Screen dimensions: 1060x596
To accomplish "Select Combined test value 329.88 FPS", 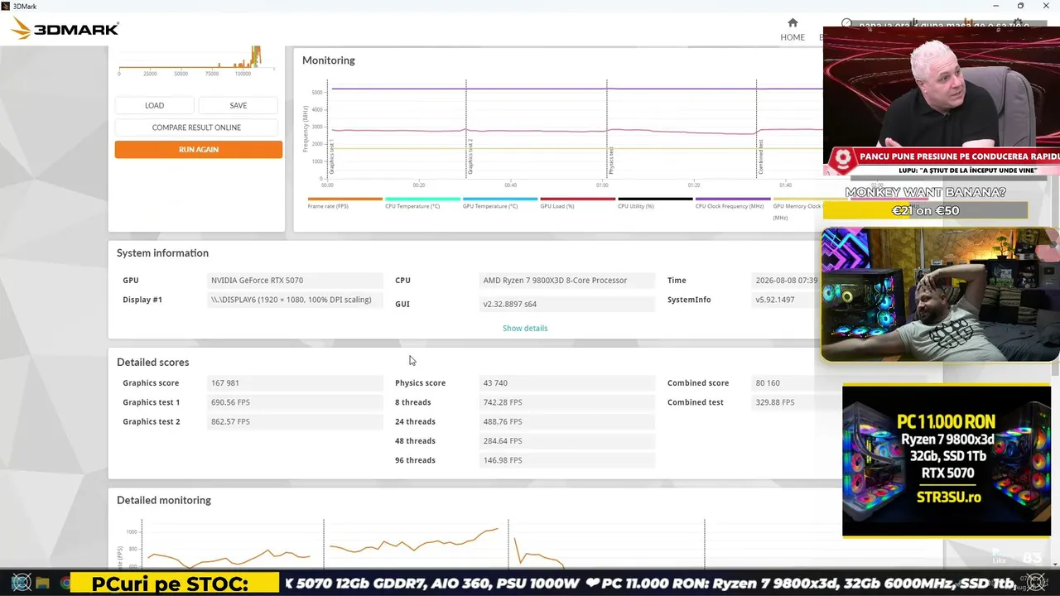I will point(795,402).
